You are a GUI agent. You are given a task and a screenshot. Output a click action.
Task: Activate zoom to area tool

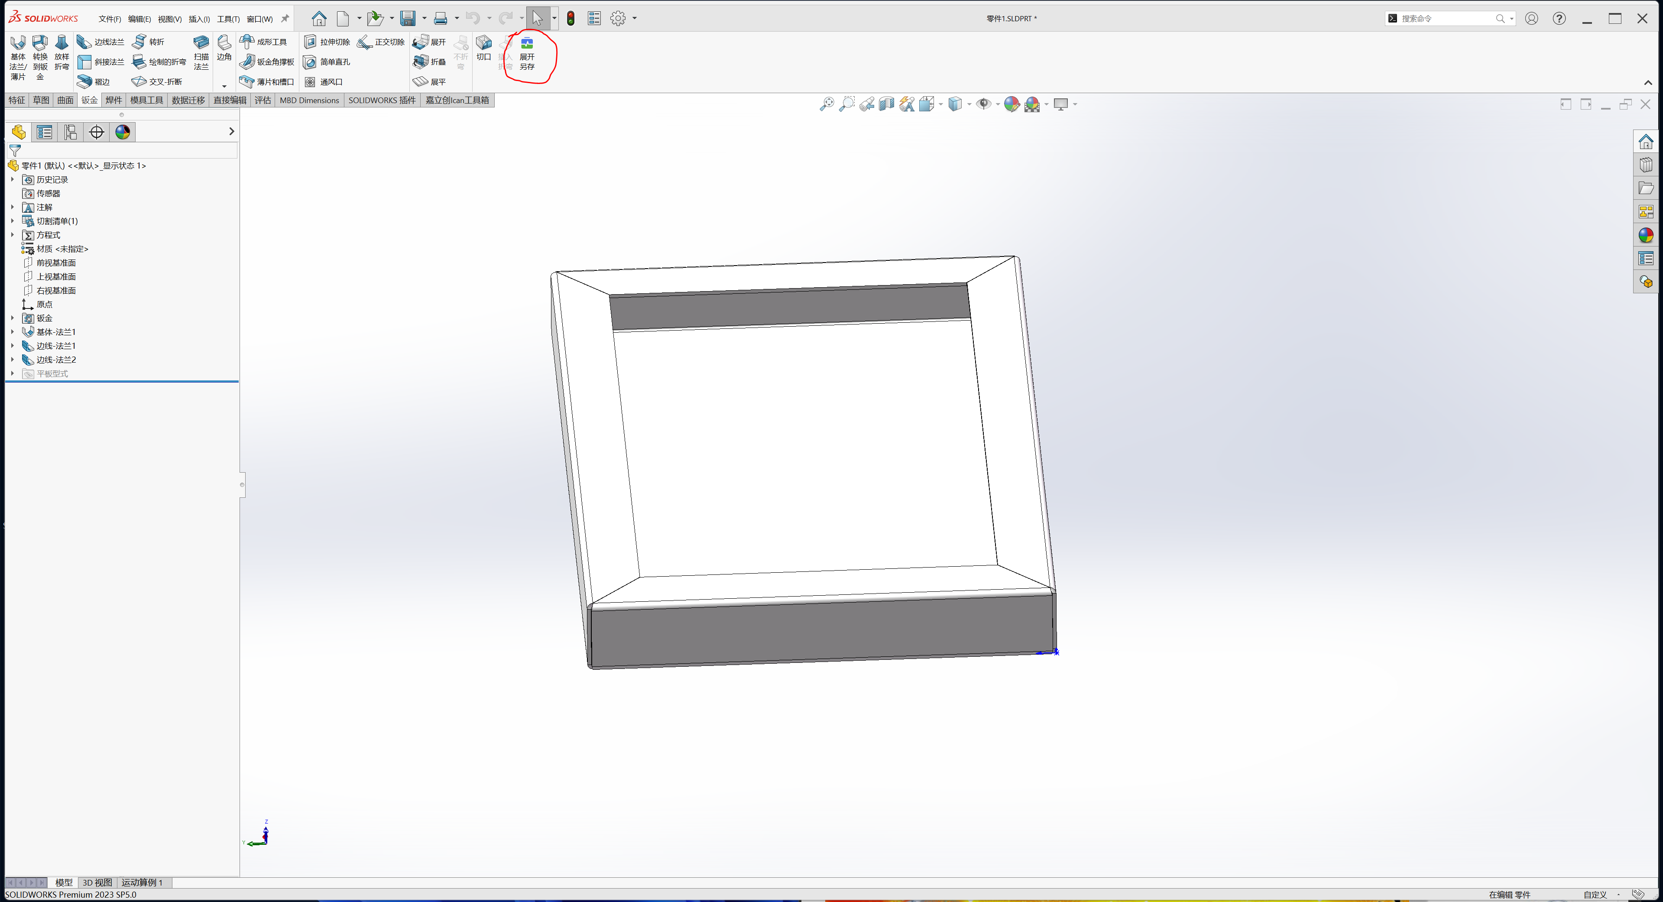tap(846, 104)
